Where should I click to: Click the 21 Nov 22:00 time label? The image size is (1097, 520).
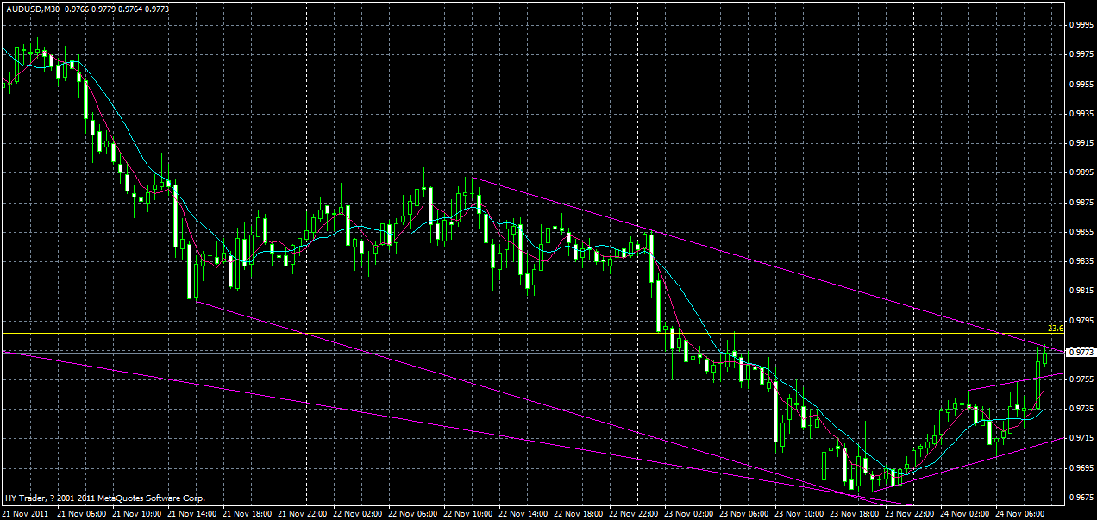point(303,512)
